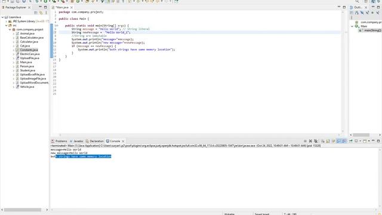Switch to the Javadoc tab

[x=76, y=141]
